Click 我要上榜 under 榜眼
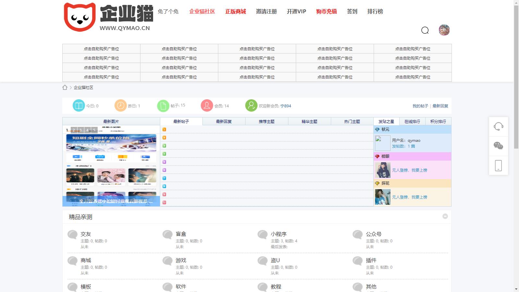 [419, 170]
